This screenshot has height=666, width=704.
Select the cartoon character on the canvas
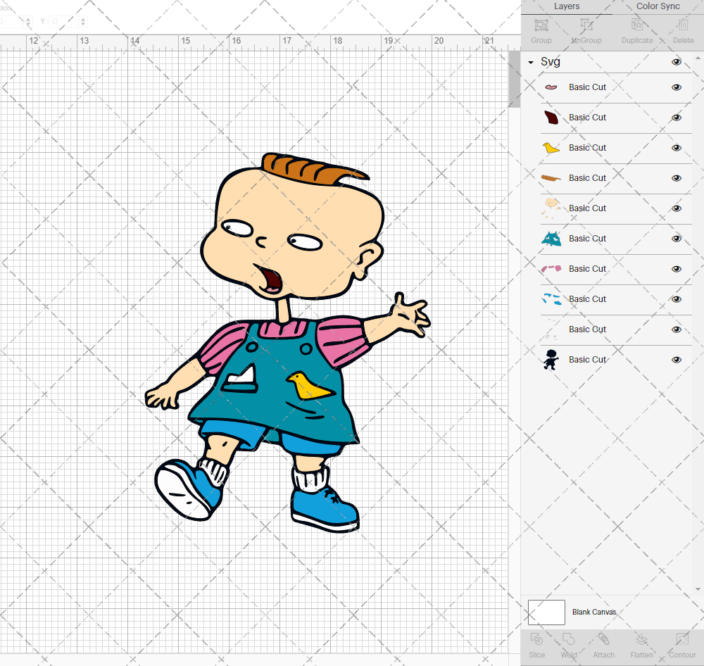287,343
